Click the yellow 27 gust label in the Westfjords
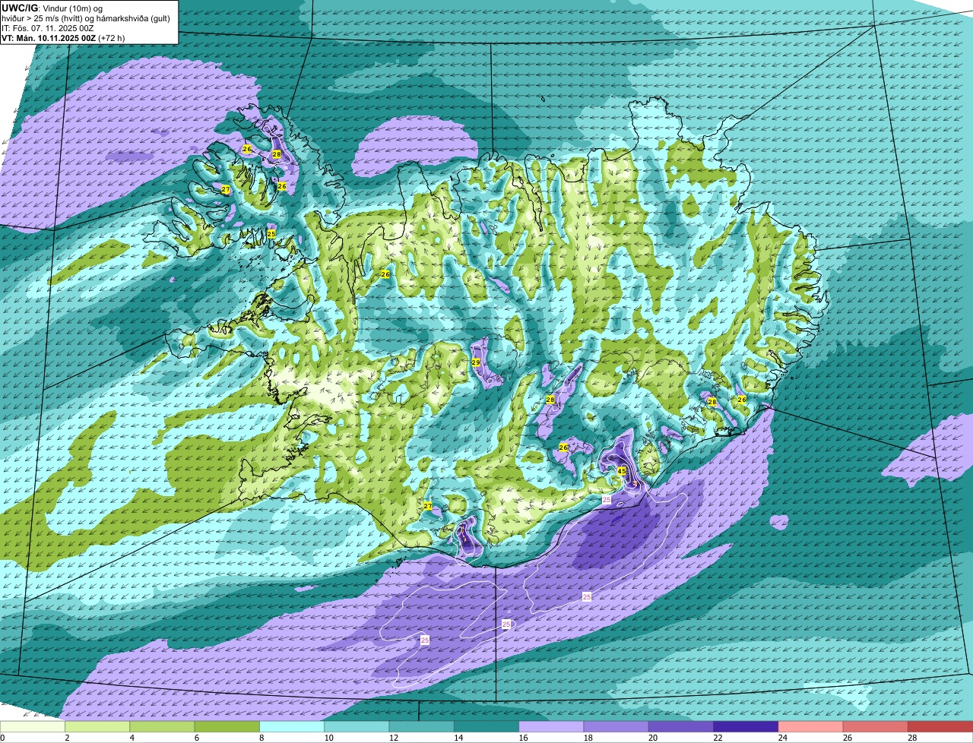Viewport: 973px width, 743px height. 226,189
